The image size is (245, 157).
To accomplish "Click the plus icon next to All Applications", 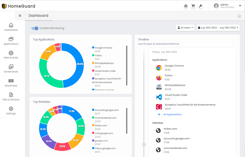I will [159, 115].
